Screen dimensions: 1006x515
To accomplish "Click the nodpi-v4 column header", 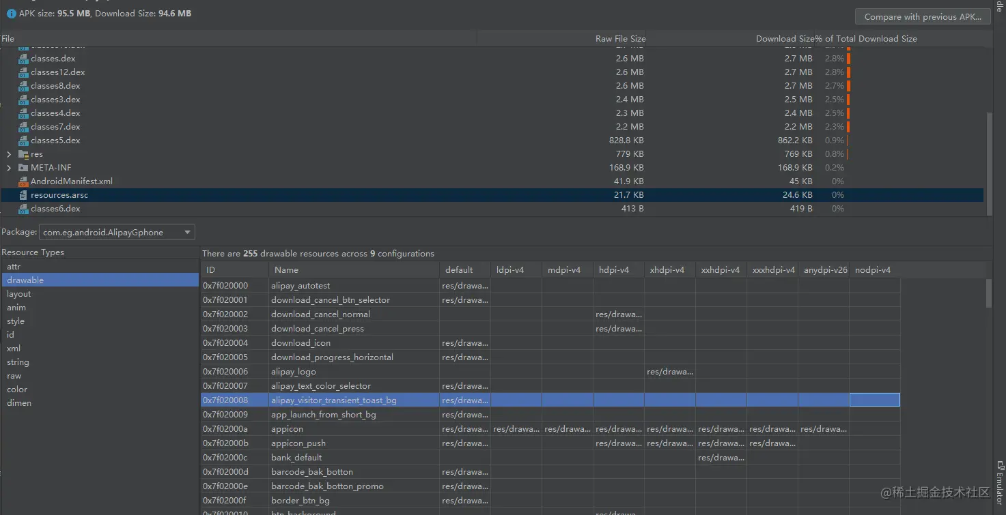I will click(x=875, y=270).
